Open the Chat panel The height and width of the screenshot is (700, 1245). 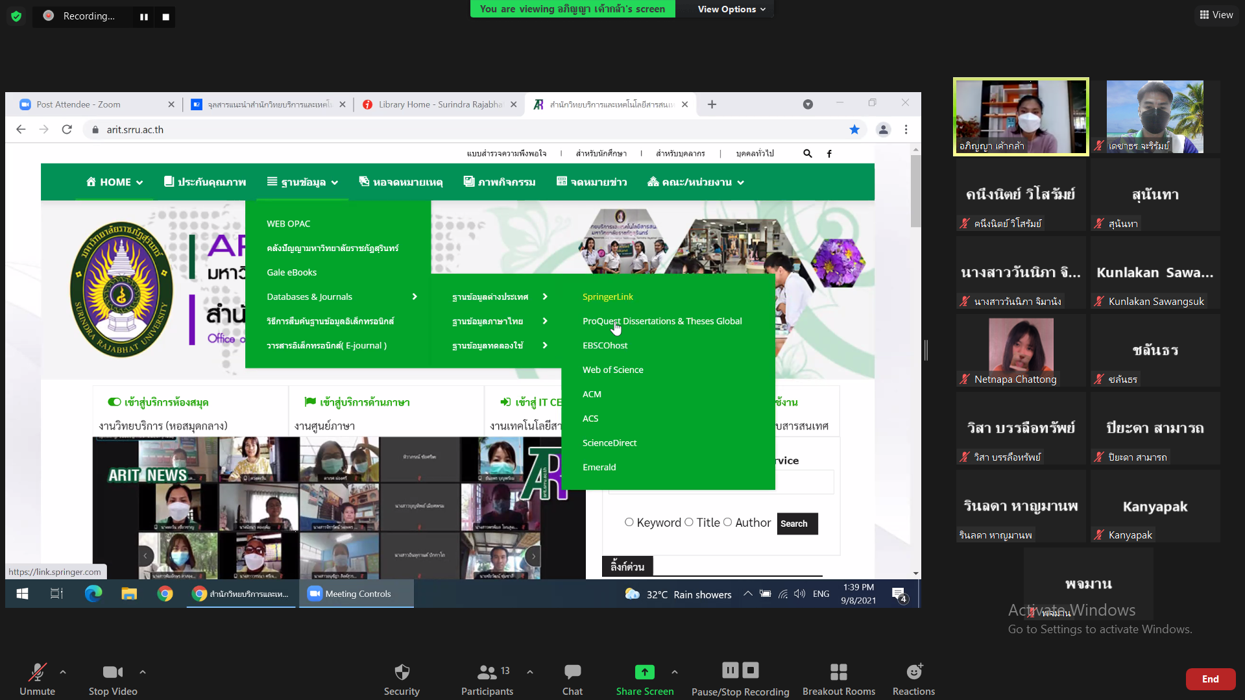(572, 672)
